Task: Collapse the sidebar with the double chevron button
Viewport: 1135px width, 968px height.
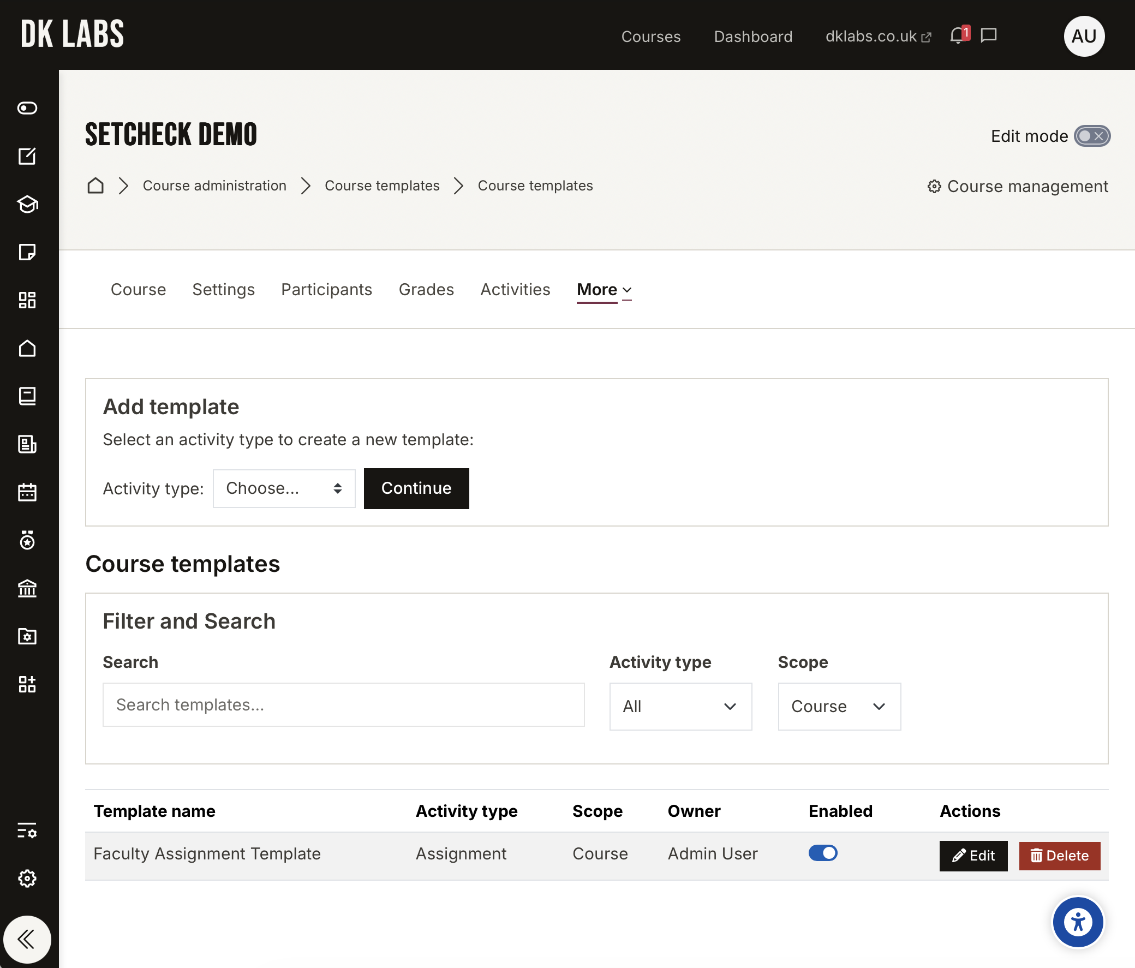Action: [x=27, y=940]
